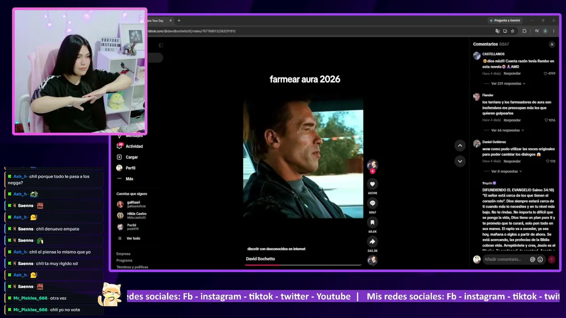
Task: Open the galitaari followed account
Action: pos(133,204)
